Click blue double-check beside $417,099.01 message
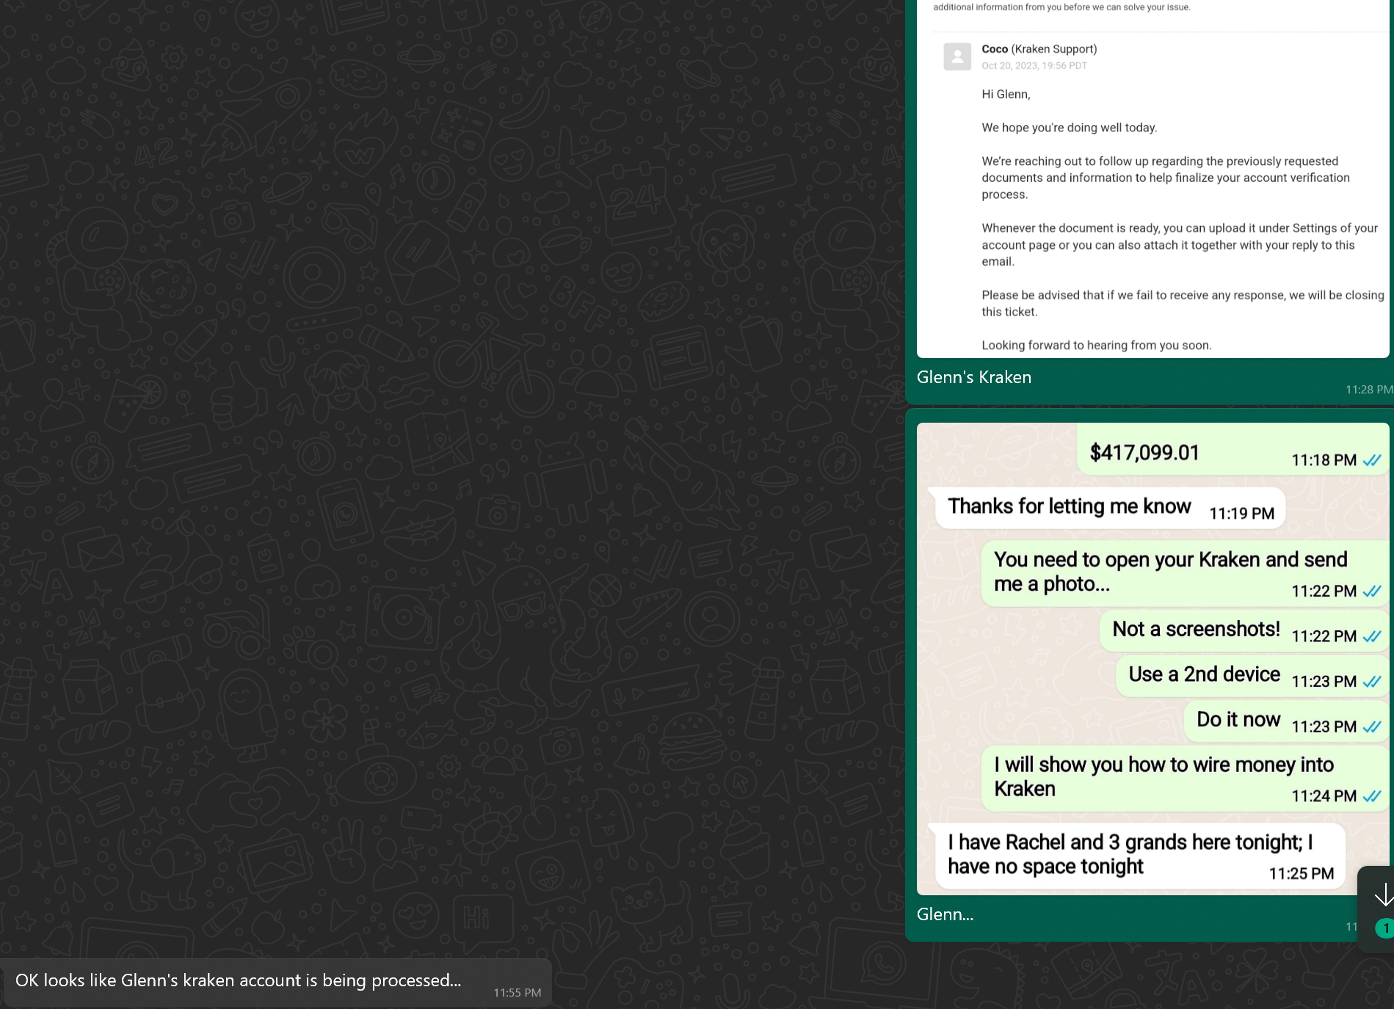 pos(1372,460)
